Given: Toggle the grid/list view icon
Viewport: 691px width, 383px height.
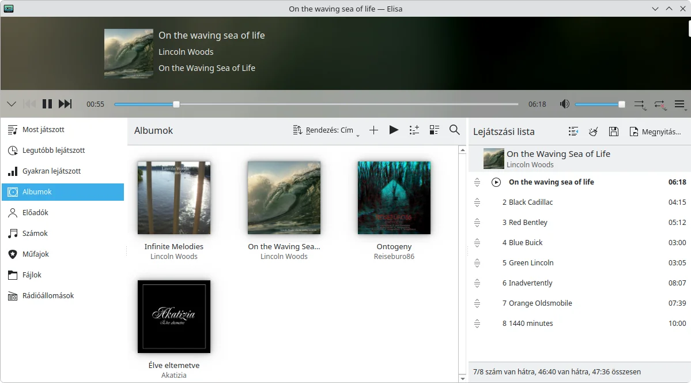Looking at the screenshot, I should point(435,130).
